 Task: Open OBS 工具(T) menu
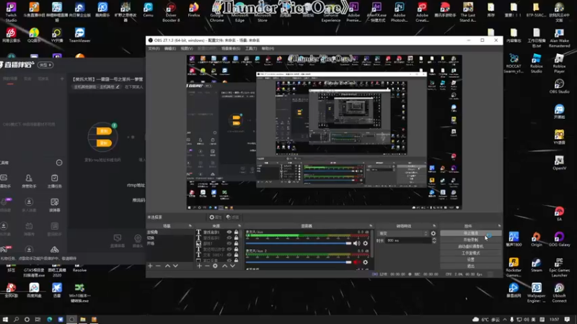click(x=251, y=48)
